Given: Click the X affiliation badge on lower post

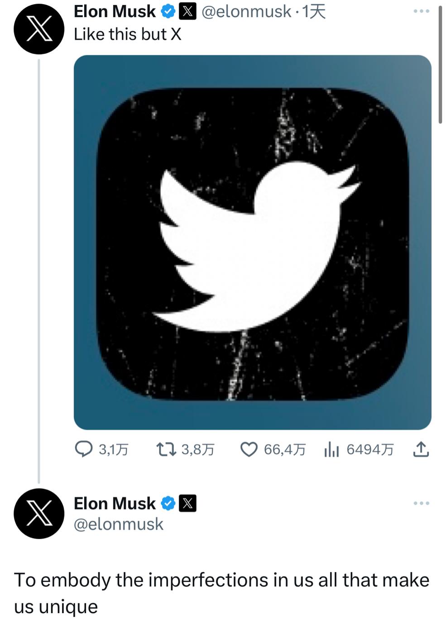Looking at the screenshot, I should [x=188, y=503].
